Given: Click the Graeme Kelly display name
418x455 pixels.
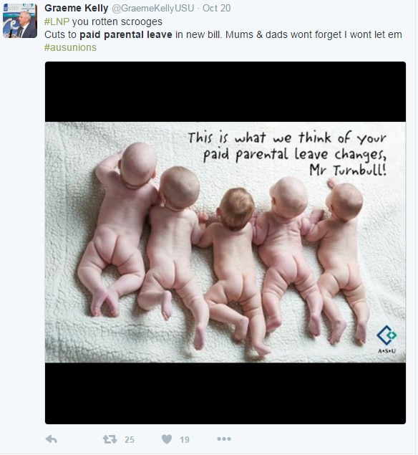Looking at the screenshot, I should coord(77,8).
